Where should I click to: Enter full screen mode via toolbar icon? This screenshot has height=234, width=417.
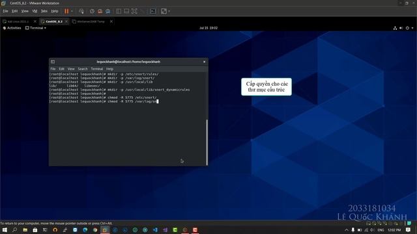pyautogui.click(x=134, y=11)
